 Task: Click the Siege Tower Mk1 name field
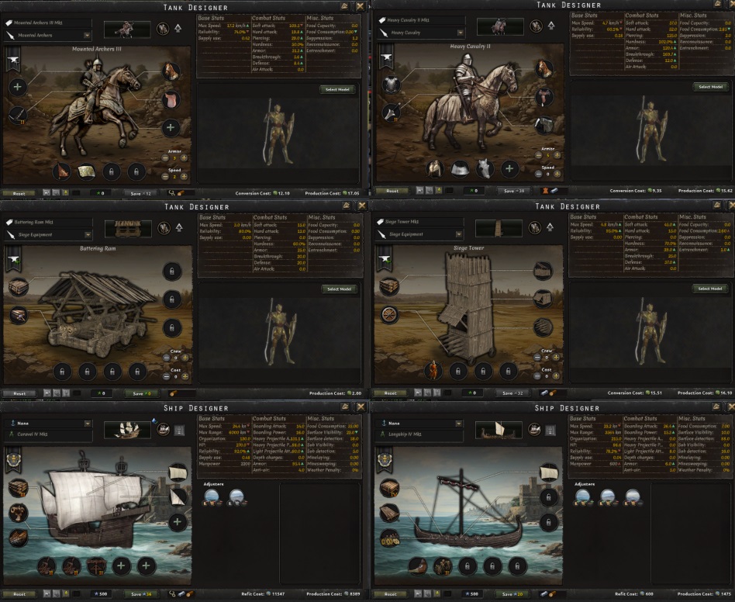click(x=419, y=221)
